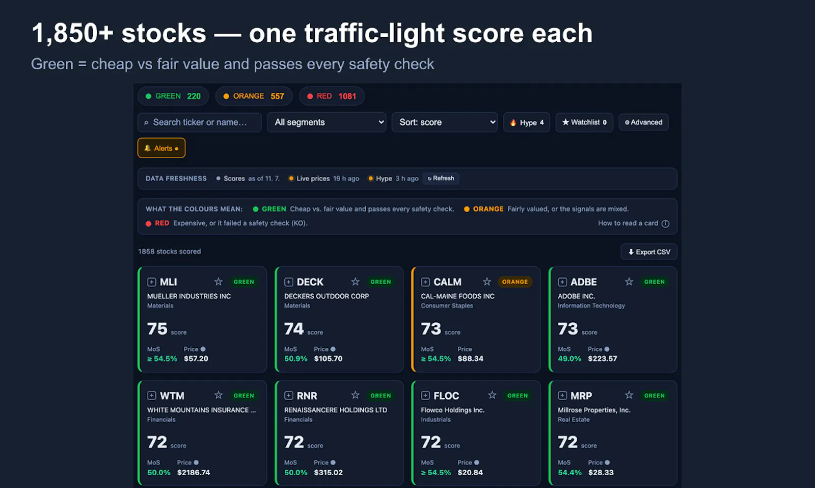Click the Scores as of 11. 7. status
The width and height of the screenshot is (815, 488).
click(248, 178)
